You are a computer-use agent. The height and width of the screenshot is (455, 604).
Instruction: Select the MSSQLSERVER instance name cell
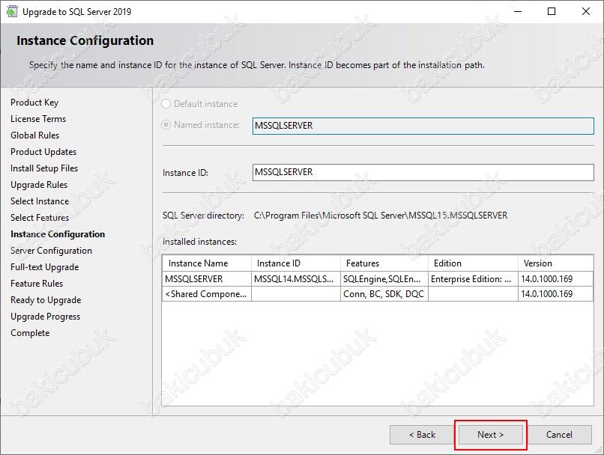tap(207, 279)
